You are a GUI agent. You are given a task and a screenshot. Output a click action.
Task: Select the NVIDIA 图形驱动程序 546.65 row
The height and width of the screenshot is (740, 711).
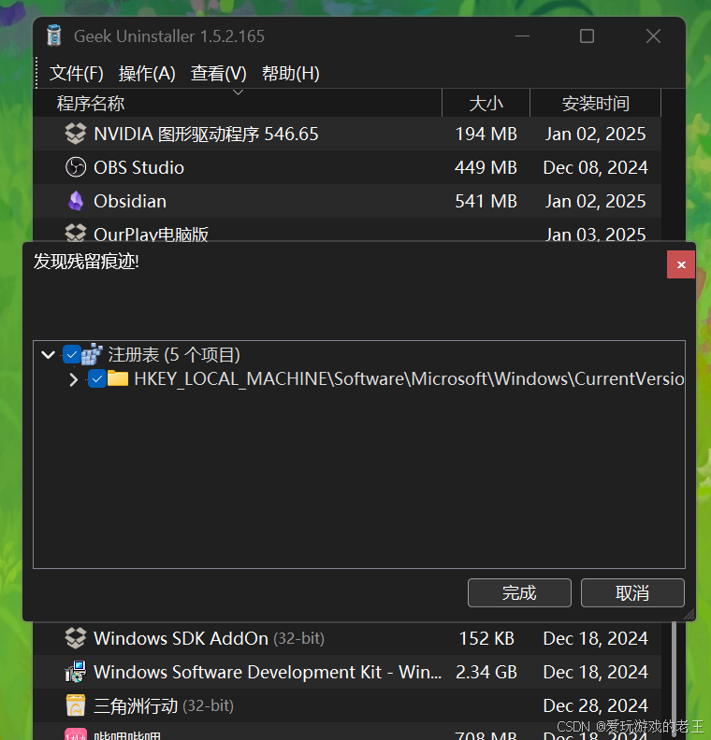tap(347, 134)
